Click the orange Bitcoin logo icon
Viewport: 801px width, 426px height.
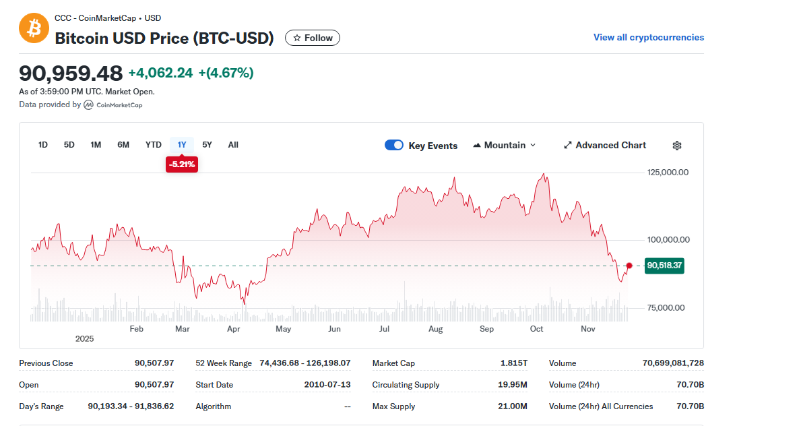tap(34, 28)
